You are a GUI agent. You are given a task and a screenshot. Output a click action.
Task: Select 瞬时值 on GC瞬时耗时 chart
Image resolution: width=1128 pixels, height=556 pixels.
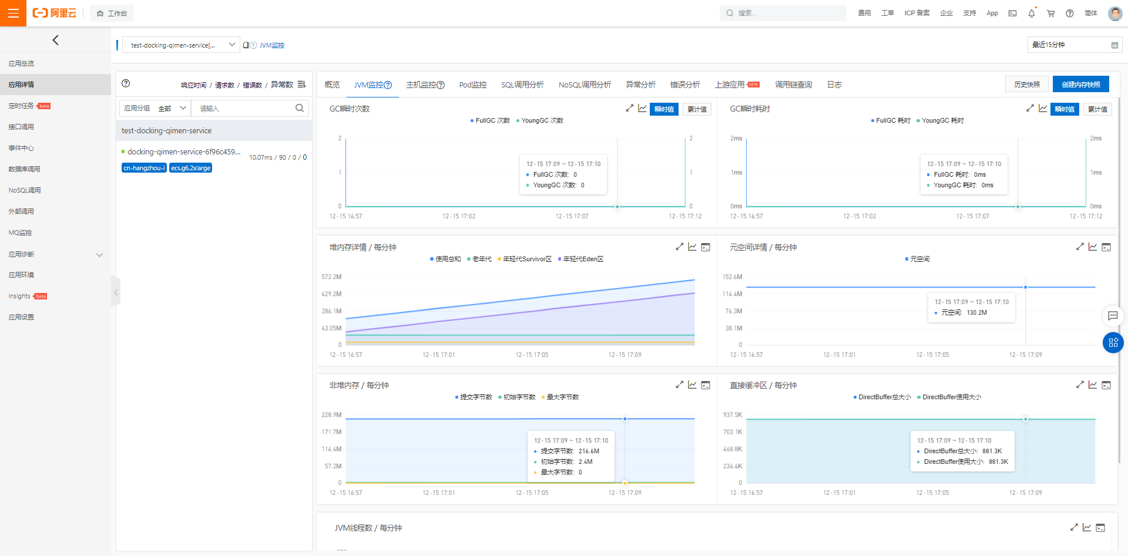(1065, 109)
